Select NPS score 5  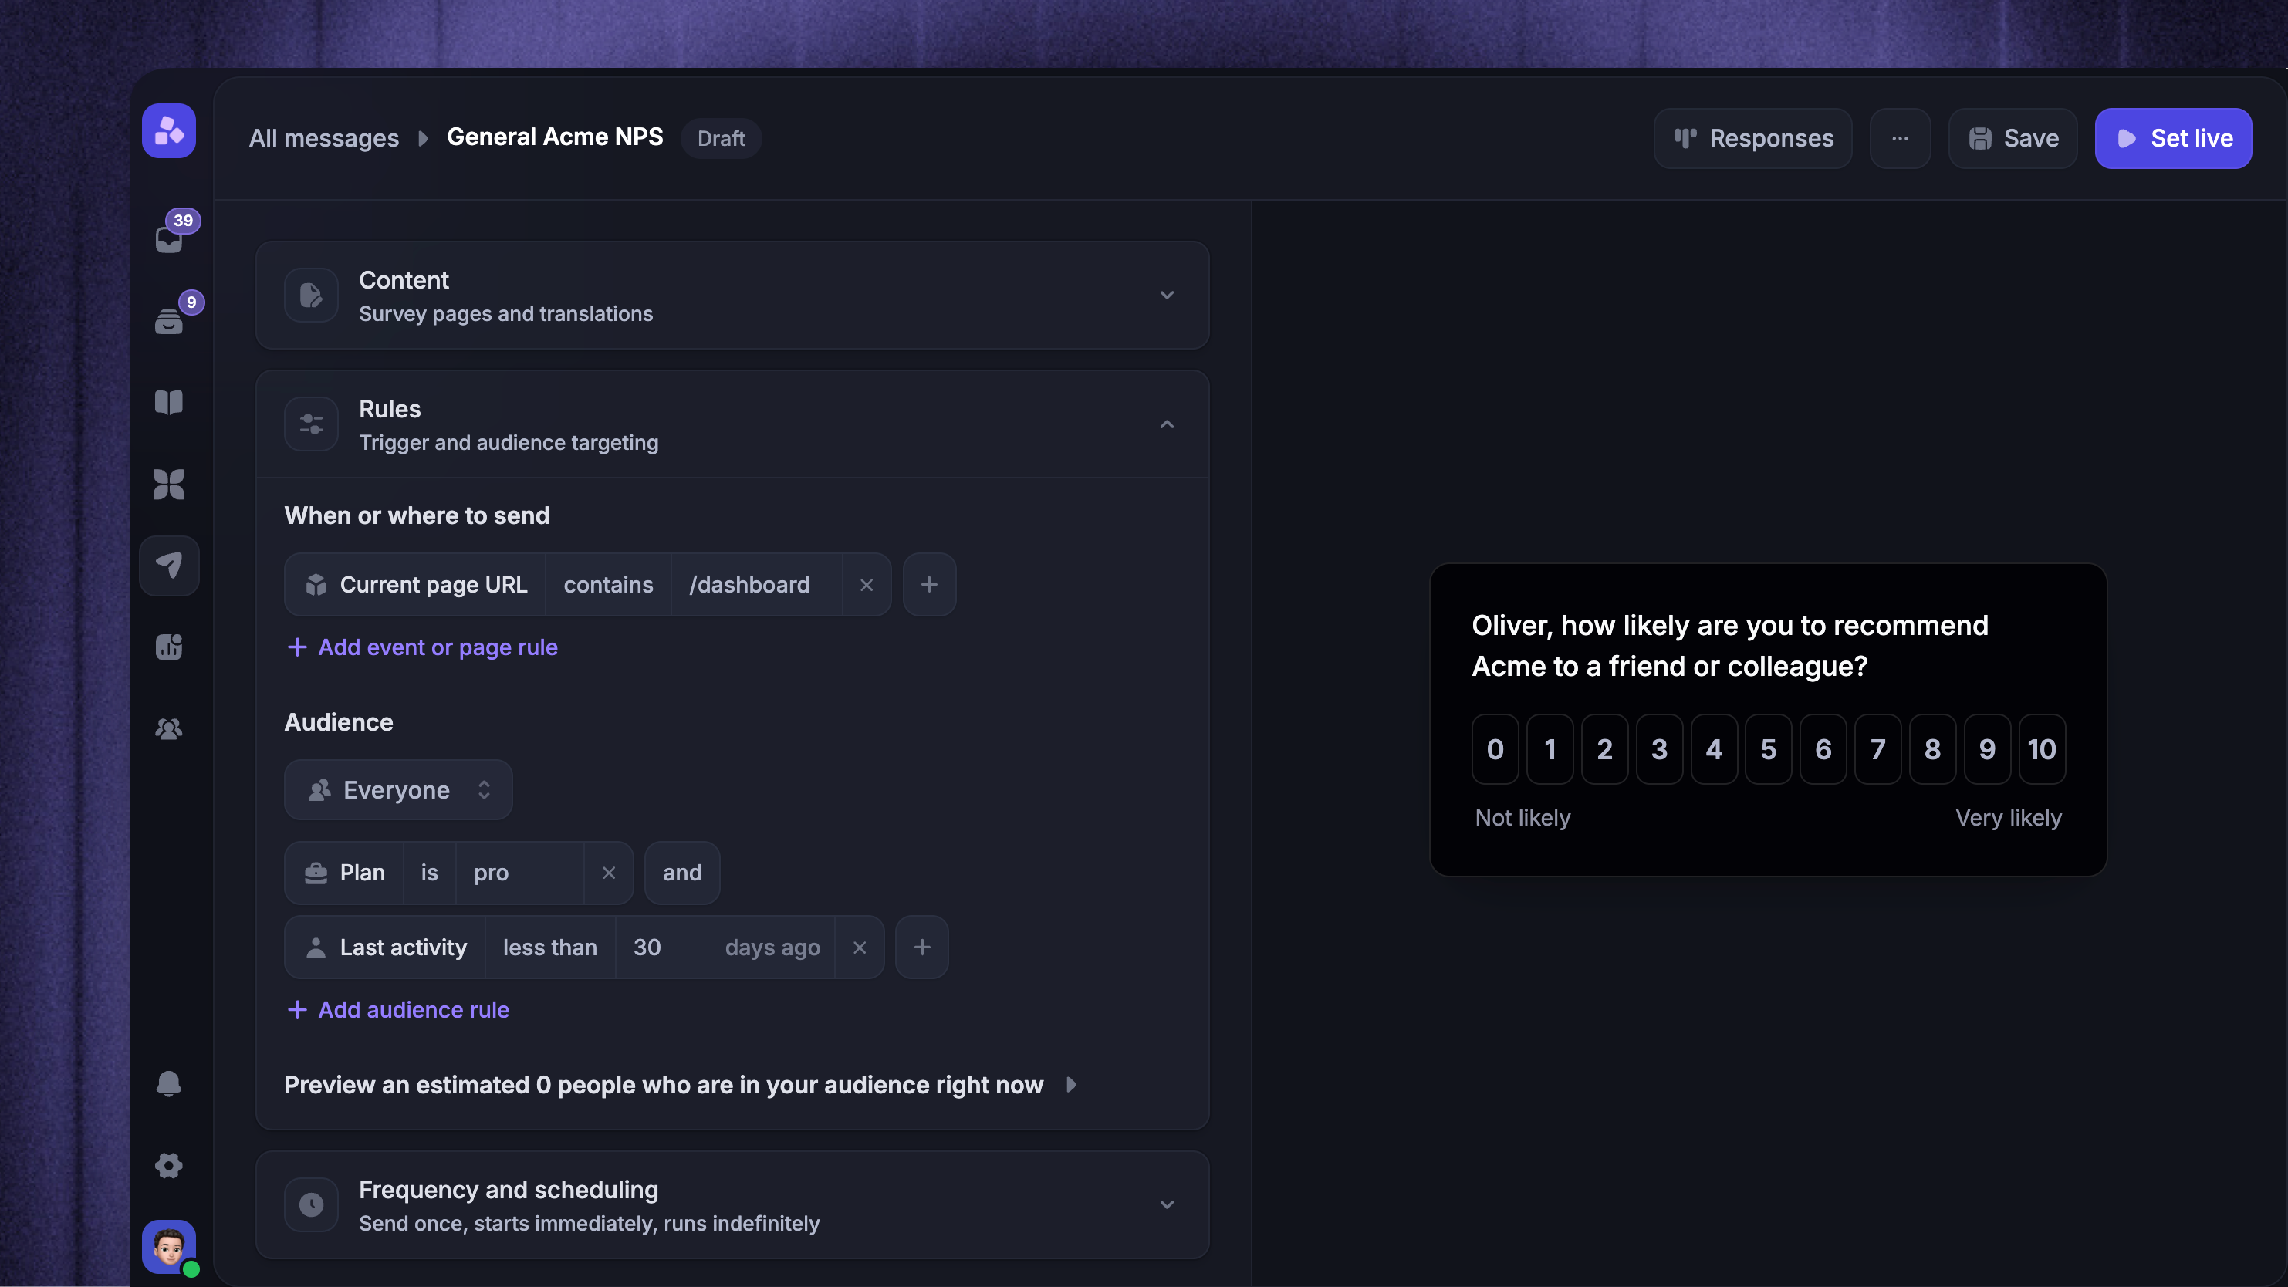point(1769,750)
